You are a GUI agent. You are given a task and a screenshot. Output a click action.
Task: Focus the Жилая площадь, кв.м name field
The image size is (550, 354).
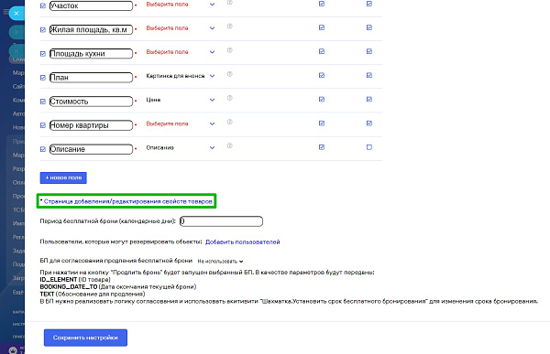click(91, 30)
